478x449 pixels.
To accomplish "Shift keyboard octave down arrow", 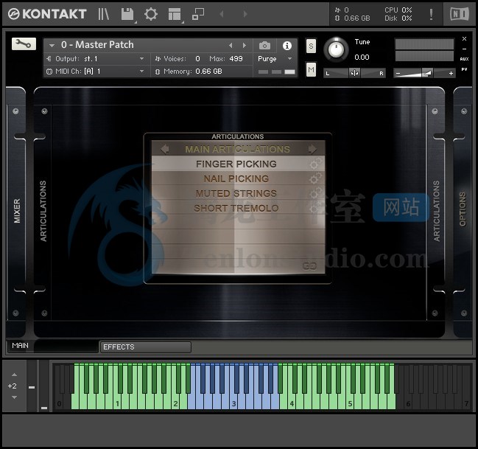I will point(14,397).
